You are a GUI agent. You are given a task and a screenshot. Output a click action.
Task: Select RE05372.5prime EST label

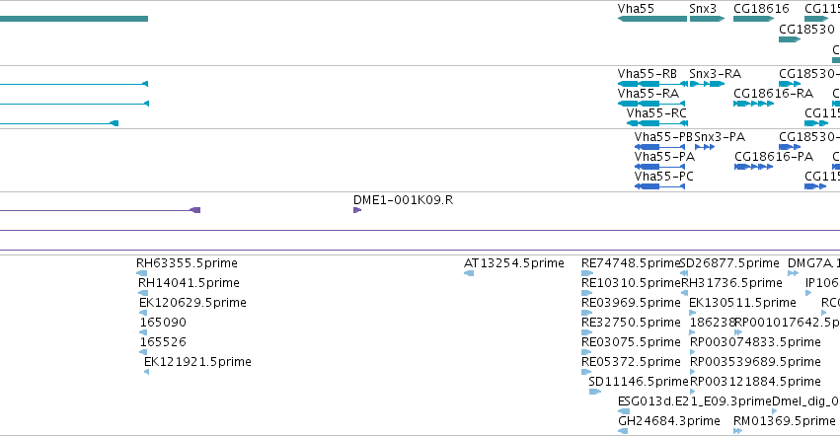[x=631, y=362]
